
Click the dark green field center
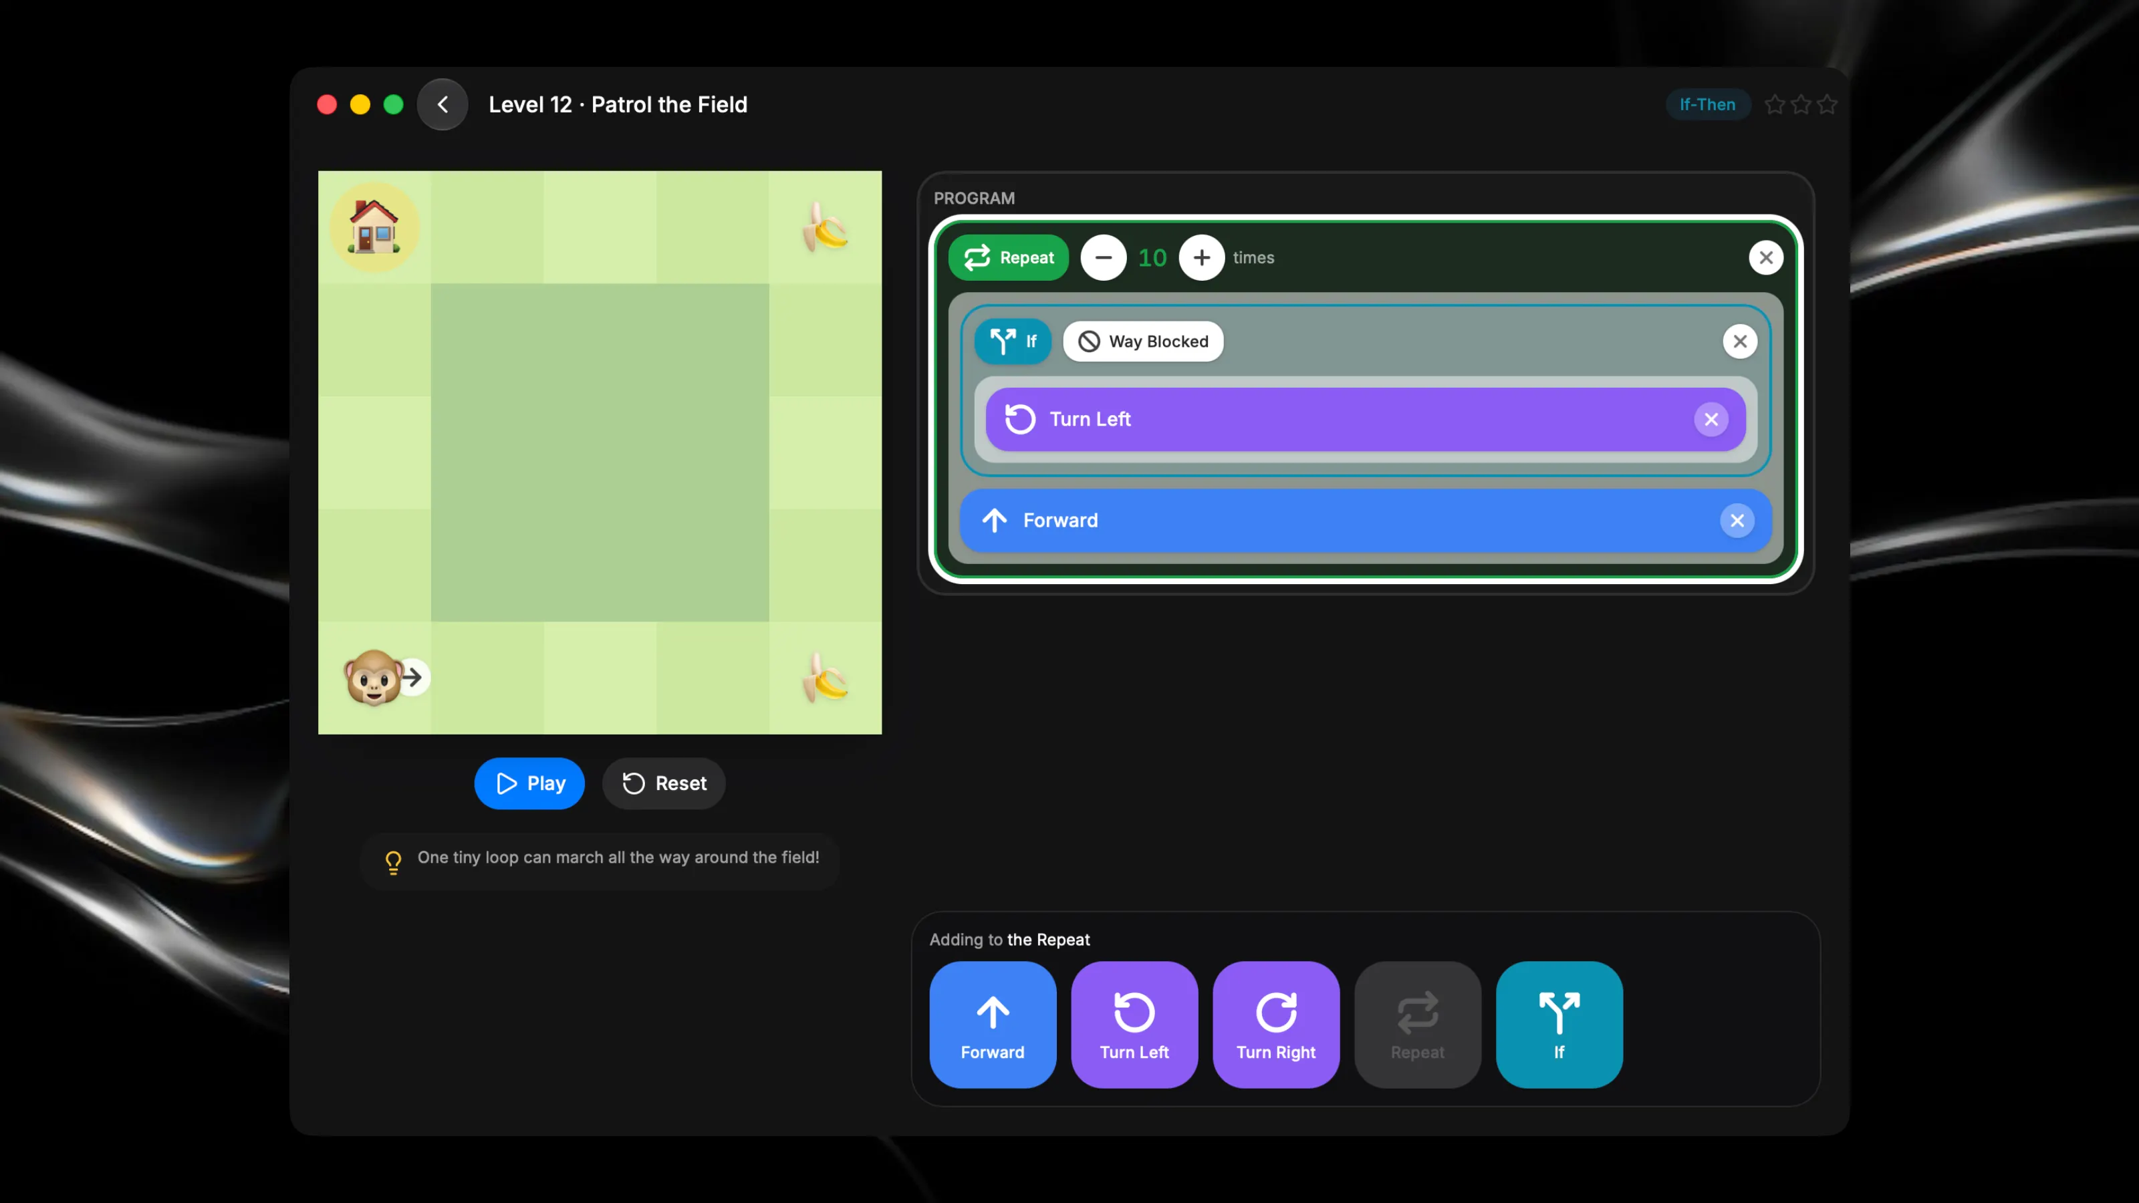coord(600,452)
